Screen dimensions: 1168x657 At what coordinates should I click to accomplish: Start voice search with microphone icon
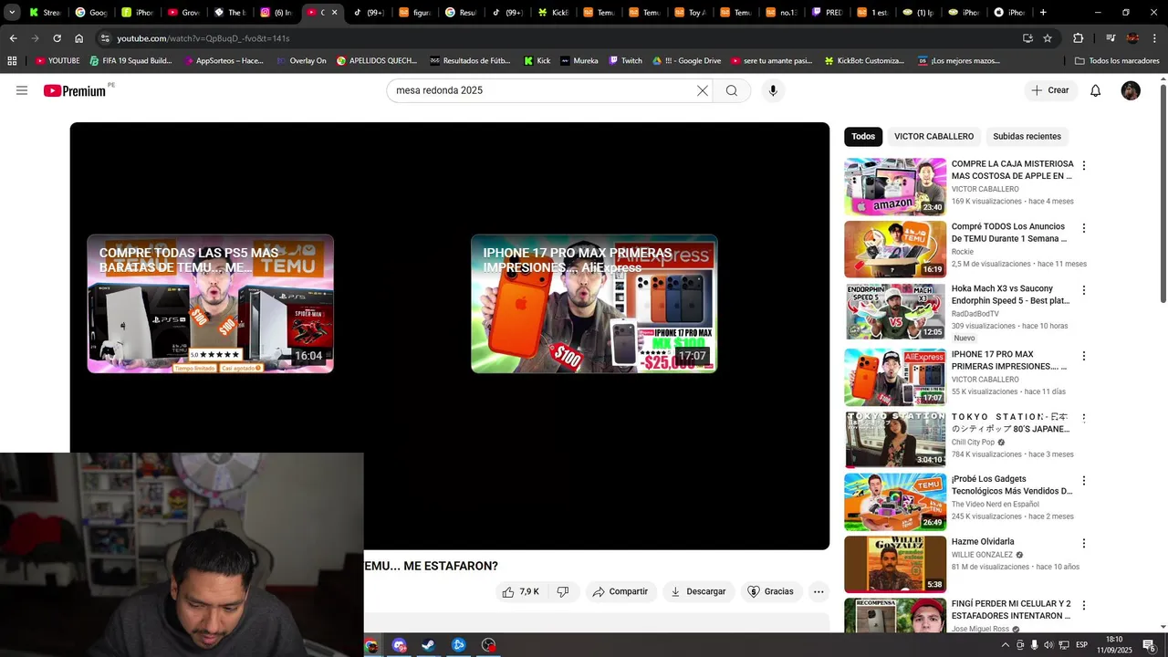click(x=773, y=90)
